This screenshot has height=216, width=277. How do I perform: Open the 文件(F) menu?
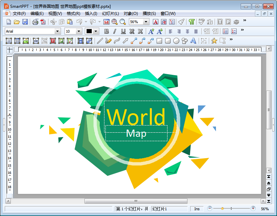coord(19,14)
